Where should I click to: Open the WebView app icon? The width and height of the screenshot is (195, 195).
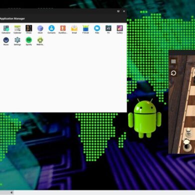pyautogui.click(x=40, y=40)
